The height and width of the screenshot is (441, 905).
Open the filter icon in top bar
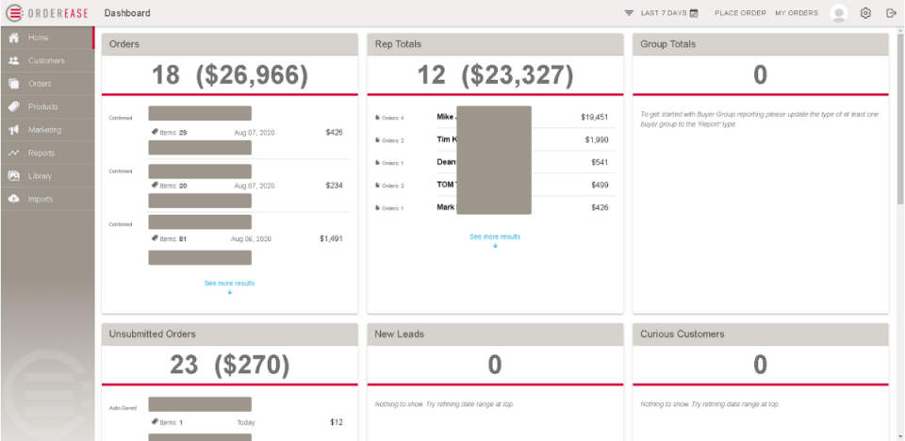coord(629,13)
